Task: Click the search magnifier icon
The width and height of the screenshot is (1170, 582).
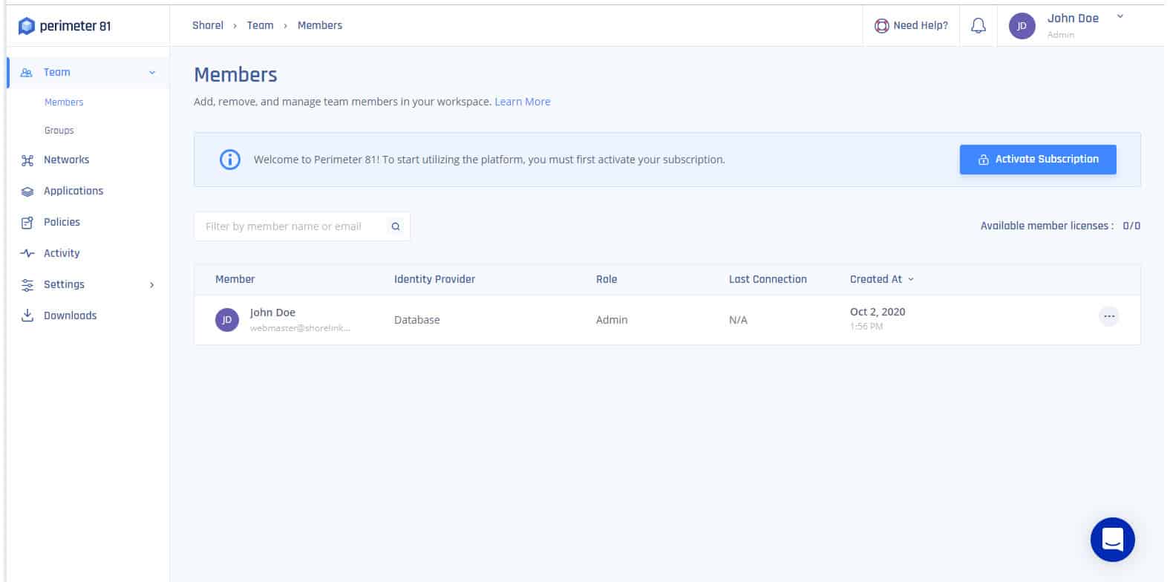Action: (x=396, y=226)
